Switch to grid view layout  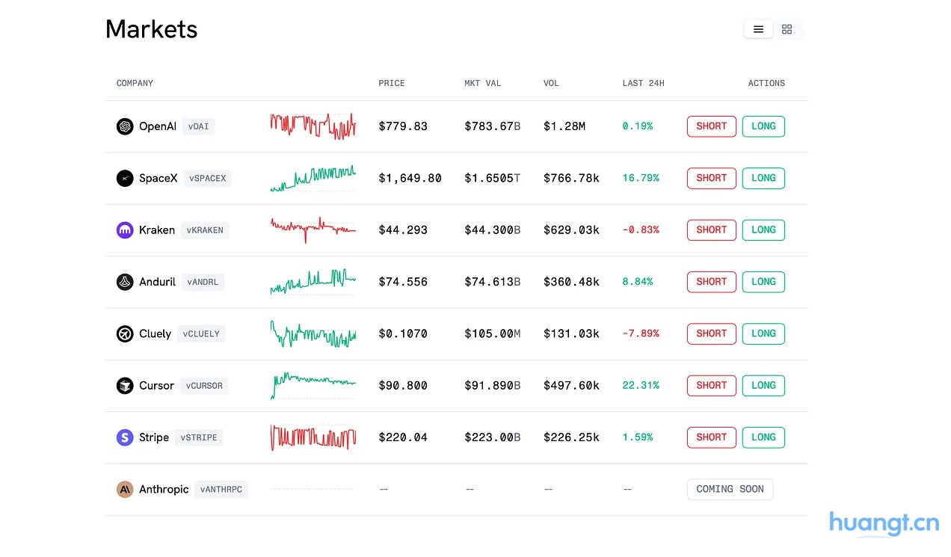coord(787,29)
